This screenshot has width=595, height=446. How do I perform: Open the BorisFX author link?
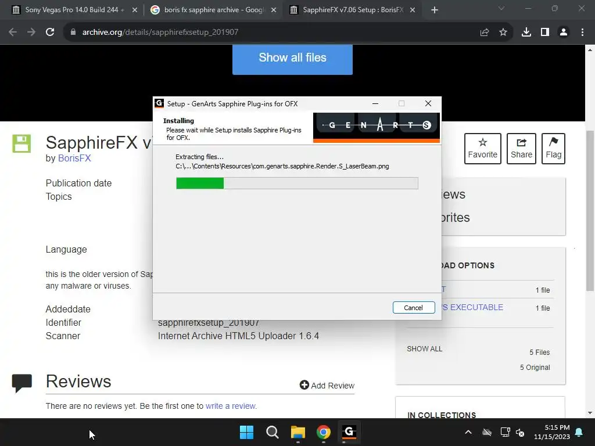(x=74, y=158)
